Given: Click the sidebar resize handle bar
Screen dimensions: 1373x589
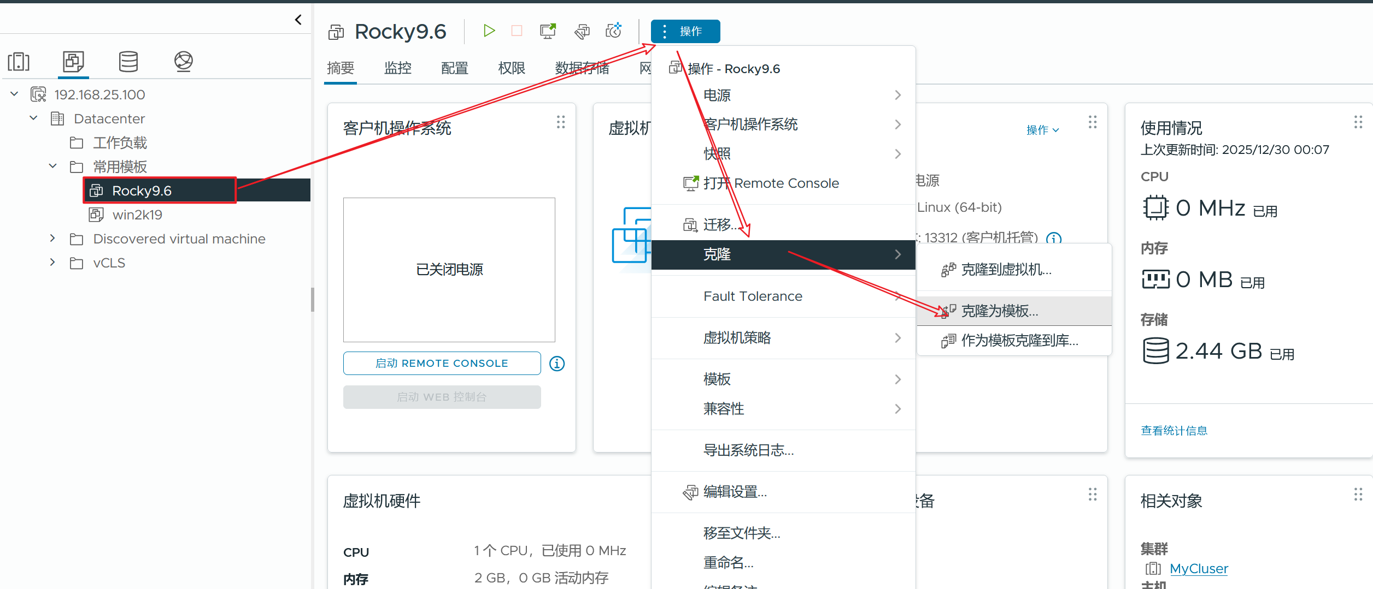Looking at the screenshot, I should point(313,299).
